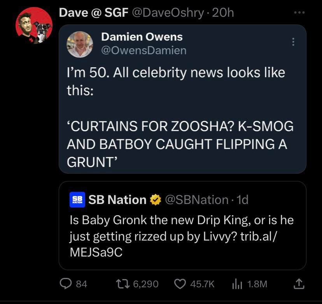Open the reply icon on Dave's tweet
Viewport: 322px width, 304px height.
point(66,284)
